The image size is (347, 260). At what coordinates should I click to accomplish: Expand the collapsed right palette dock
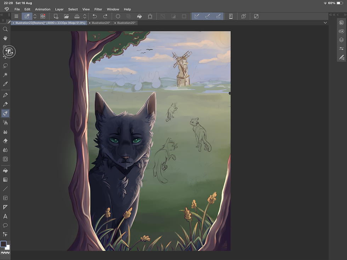tap(331, 15)
